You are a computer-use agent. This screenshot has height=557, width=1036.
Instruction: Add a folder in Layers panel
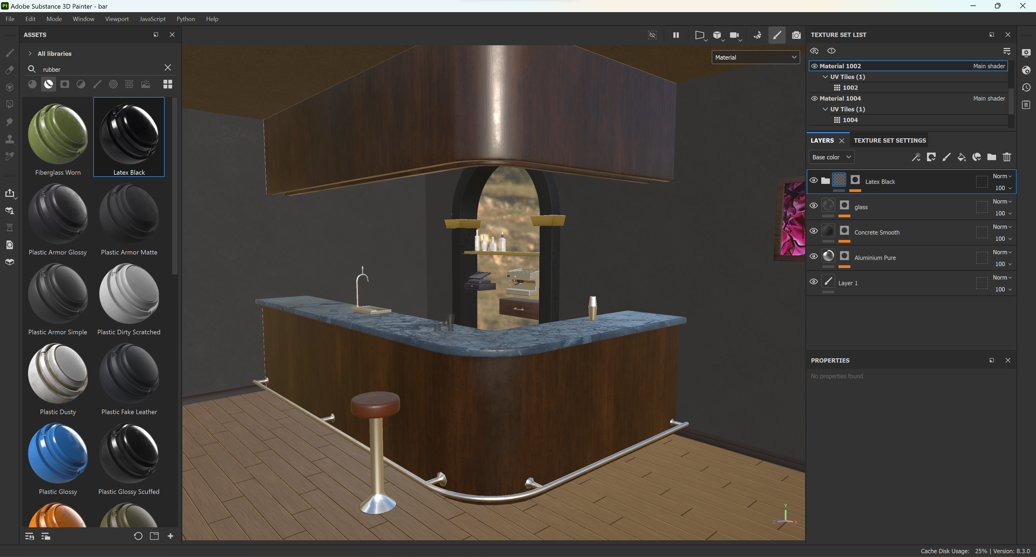tap(991, 157)
